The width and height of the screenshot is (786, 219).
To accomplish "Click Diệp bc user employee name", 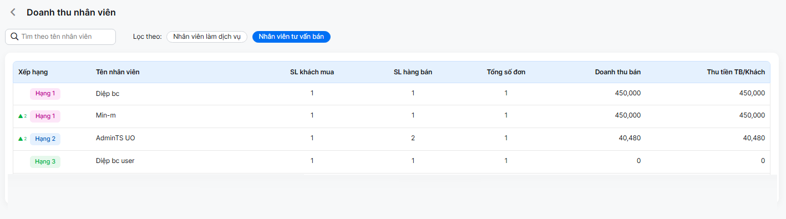I will coord(115,161).
